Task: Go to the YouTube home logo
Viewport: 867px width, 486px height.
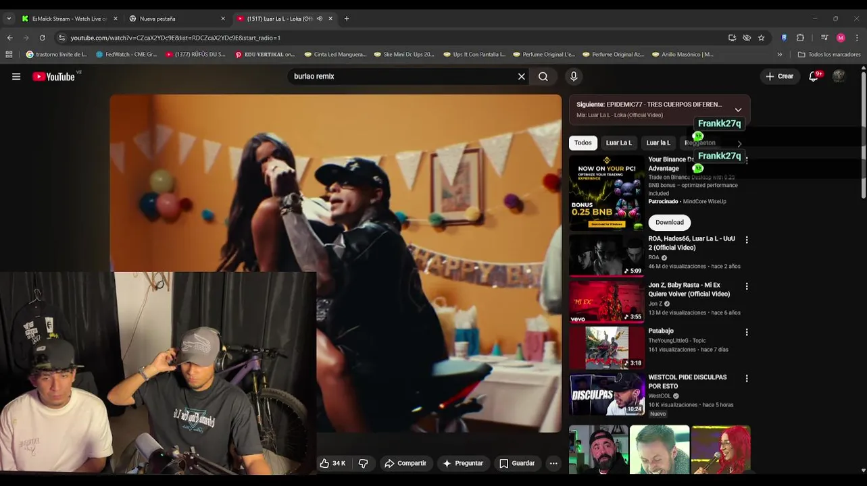Action: [54, 76]
